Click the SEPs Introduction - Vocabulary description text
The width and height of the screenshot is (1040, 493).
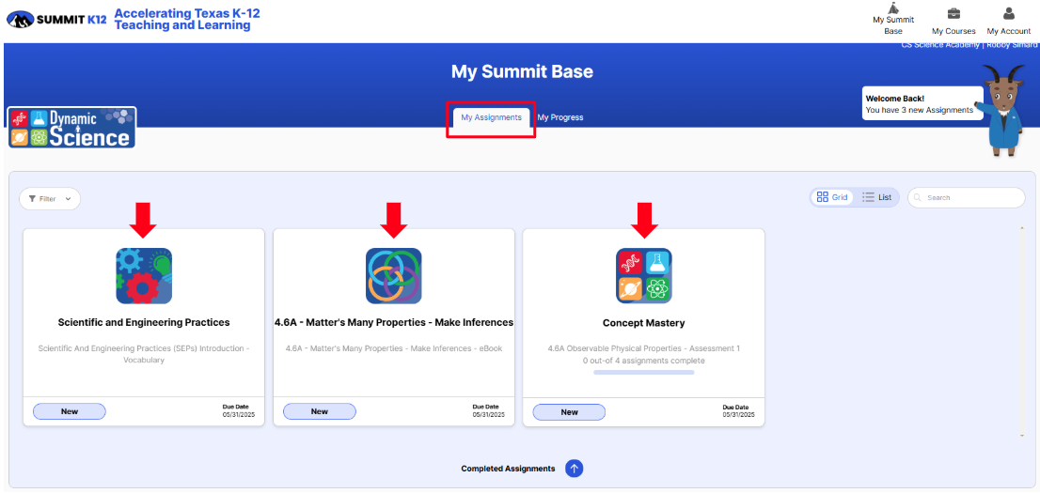pos(144,355)
